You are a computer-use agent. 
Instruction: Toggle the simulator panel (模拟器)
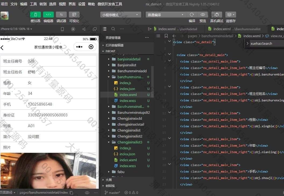pyautogui.click(x=35, y=15)
